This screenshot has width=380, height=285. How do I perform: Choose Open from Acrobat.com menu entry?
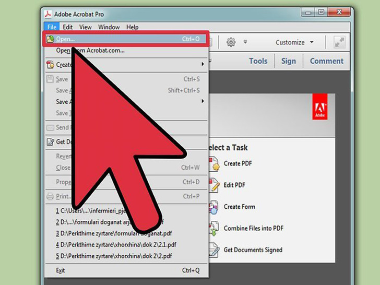[126, 51]
